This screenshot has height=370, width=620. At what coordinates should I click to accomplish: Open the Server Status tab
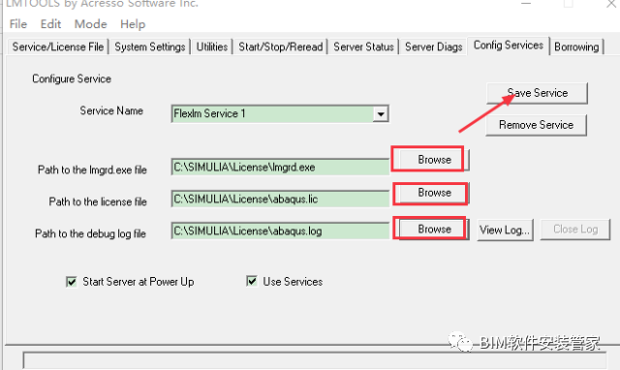pyautogui.click(x=364, y=47)
